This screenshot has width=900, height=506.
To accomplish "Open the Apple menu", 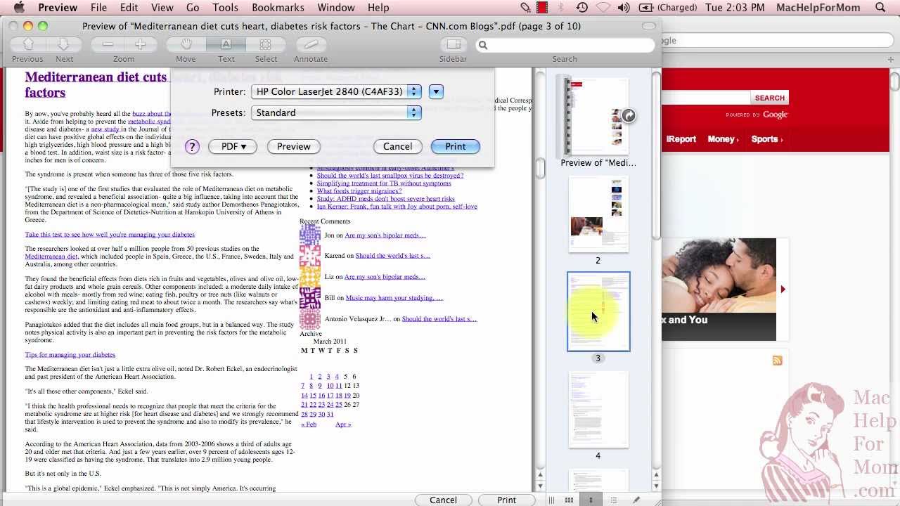I will (x=19, y=8).
